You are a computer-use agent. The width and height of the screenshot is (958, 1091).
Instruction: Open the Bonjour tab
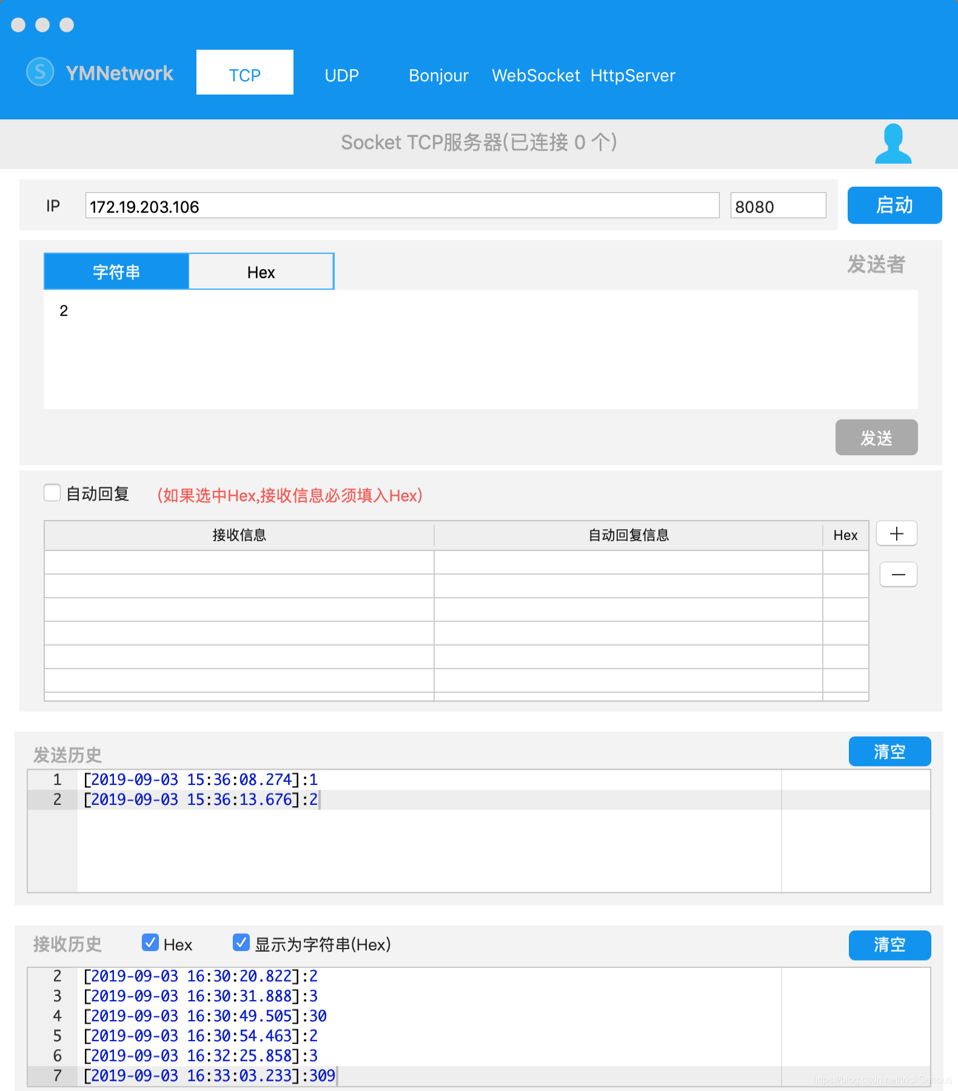point(438,75)
